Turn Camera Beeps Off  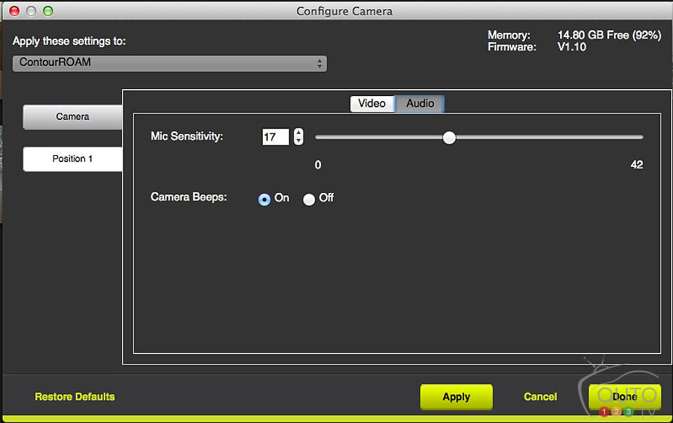tap(308, 199)
